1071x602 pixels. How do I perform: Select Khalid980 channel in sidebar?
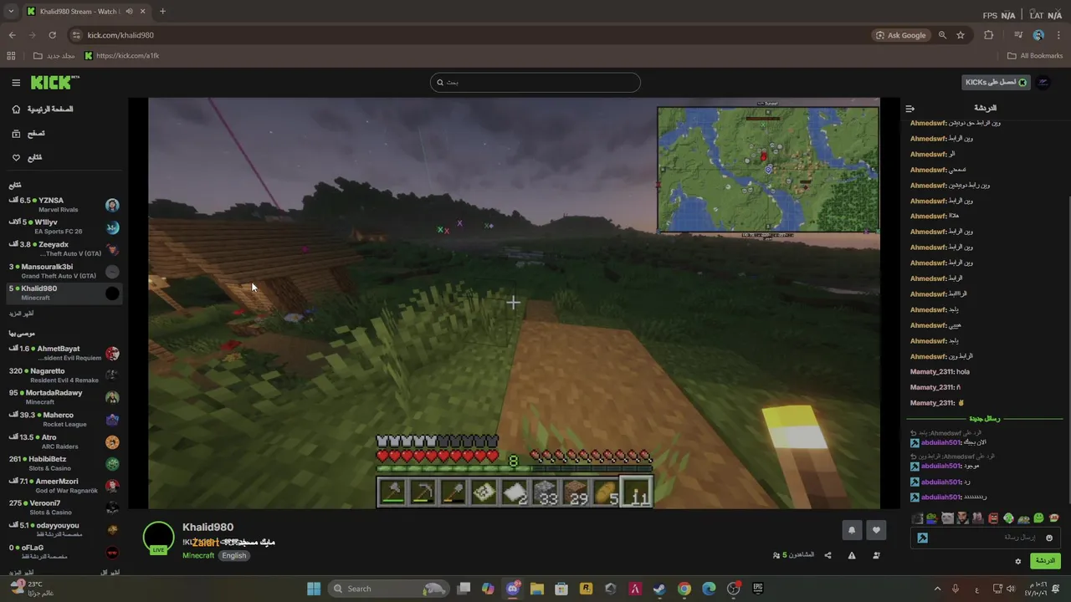coord(64,293)
